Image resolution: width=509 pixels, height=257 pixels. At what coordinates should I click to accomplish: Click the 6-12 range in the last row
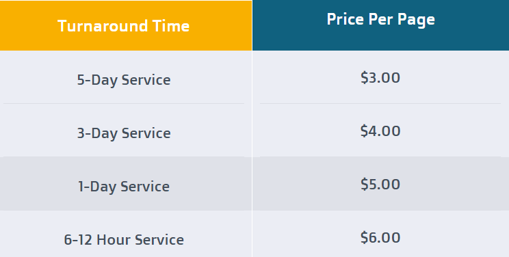(x=78, y=239)
